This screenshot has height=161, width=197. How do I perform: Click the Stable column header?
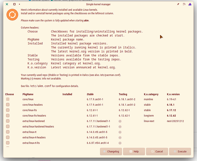click(90, 94)
